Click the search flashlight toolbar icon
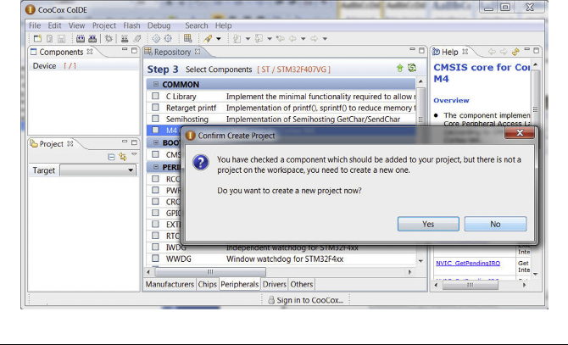This screenshot has height=345, width=568. (x=208, y=39)
